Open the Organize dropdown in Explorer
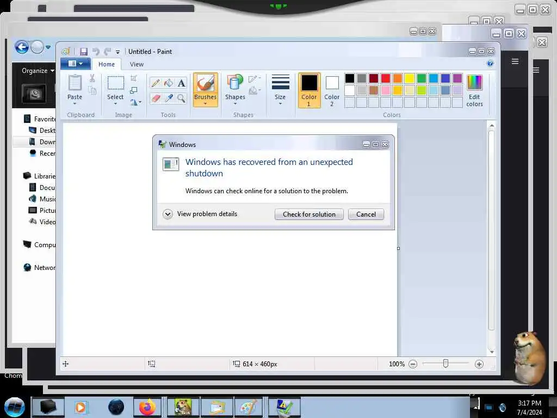The width and height of the screenshot is (557, 418). point(38,71)
